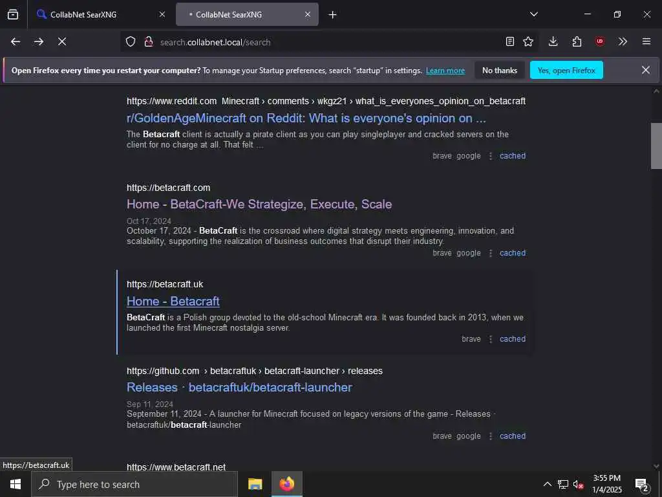Expand the list all tabs dropdown arrow
The image size is (662, 497).
[534, 14]
